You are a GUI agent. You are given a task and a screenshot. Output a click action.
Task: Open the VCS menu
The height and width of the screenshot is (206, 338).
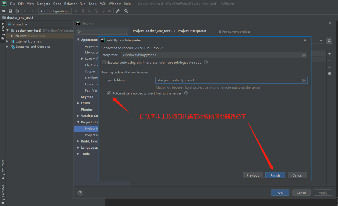coord(103,4)
